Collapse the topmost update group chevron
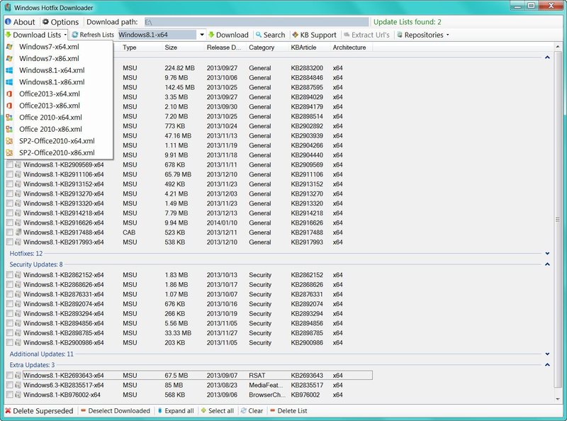Viewport: 567px width, 421px height. coord(547,57)
